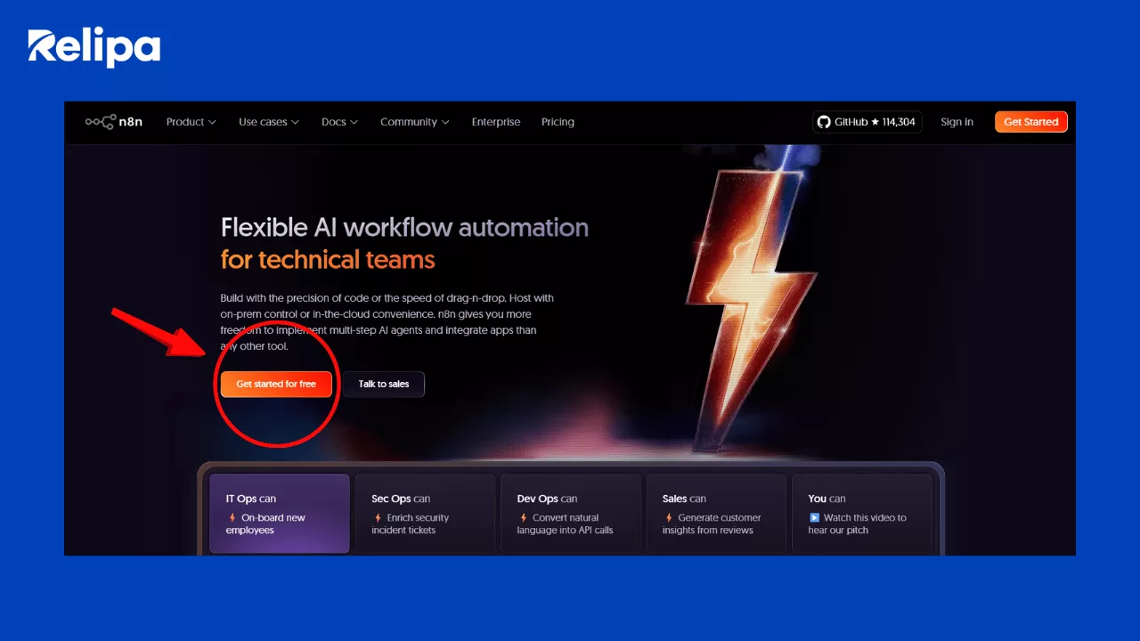Click the lightning icon beside On-board new employees
This screenshot has width=1140, height=641.
point(232,517)
